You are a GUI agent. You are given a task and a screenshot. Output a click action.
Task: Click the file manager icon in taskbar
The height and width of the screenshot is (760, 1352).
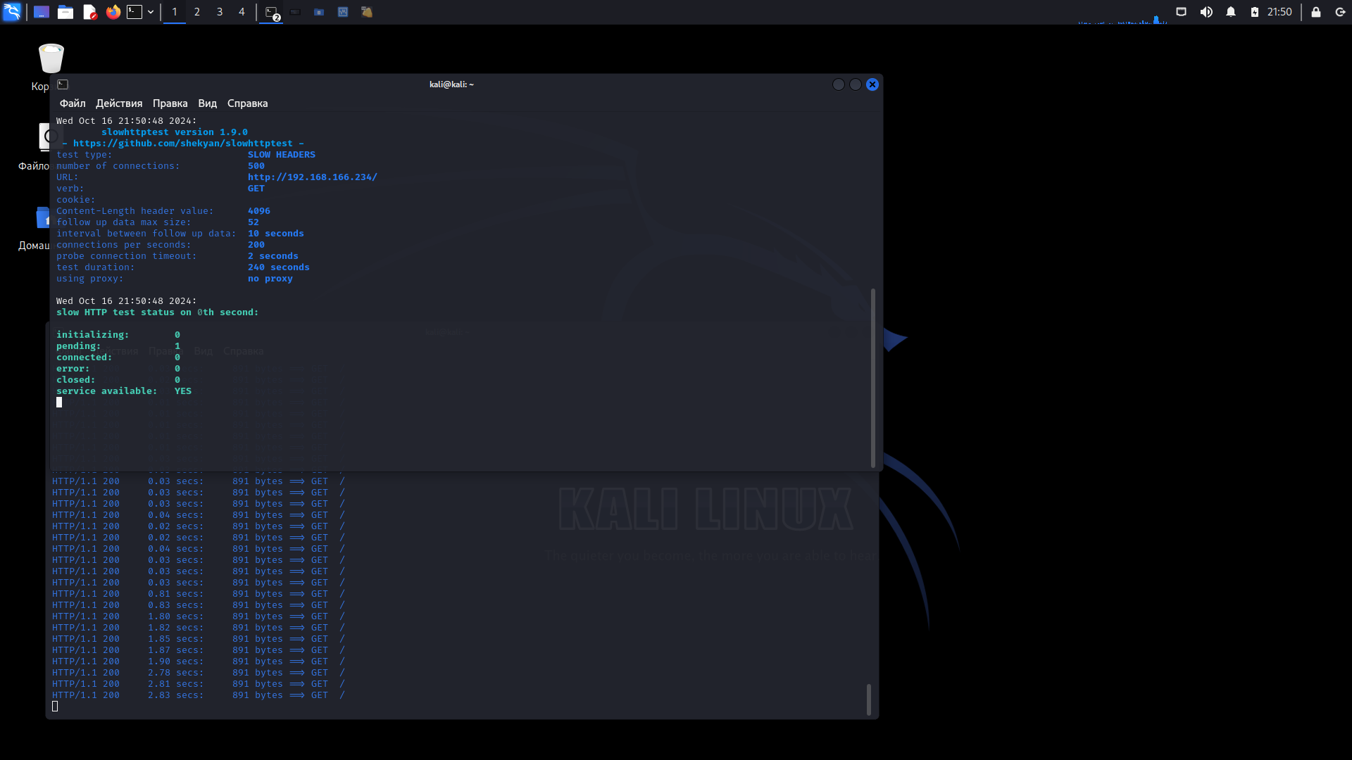click(x=66, y=12)
